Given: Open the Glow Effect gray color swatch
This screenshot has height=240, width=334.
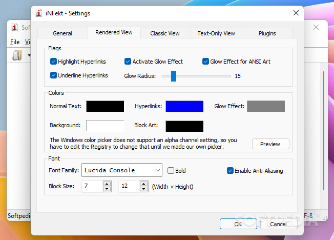Looking at the screenshot, I should click(x=266, y=106).
